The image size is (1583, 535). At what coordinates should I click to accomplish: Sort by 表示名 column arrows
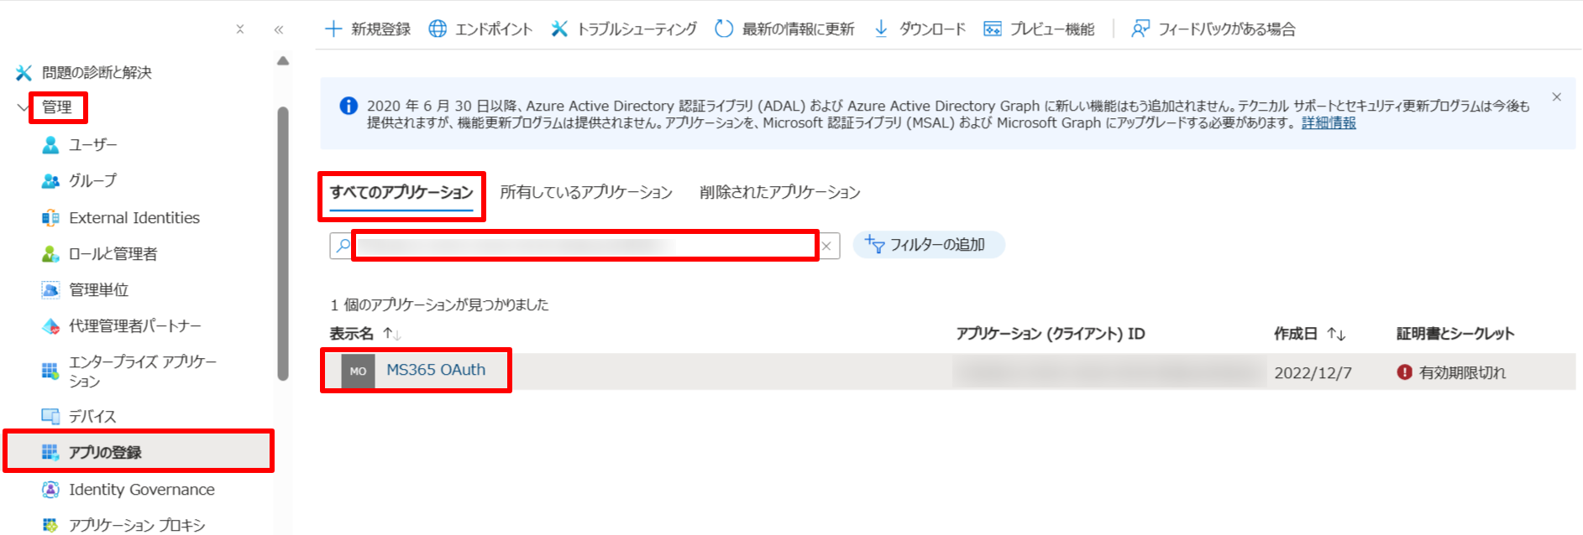click(x=391, y=334)
